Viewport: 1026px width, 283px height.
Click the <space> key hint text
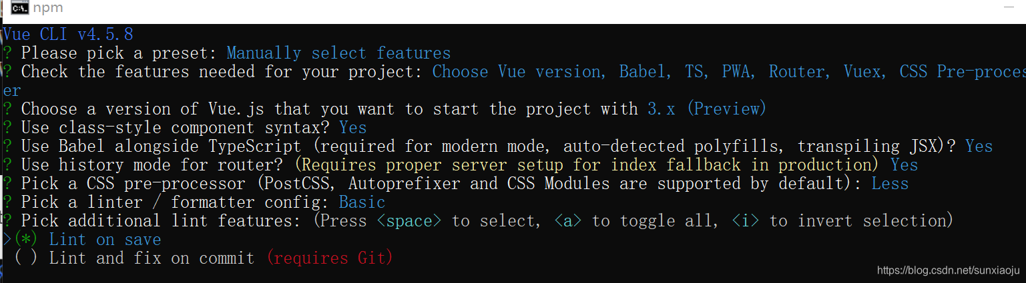(409, 221)
